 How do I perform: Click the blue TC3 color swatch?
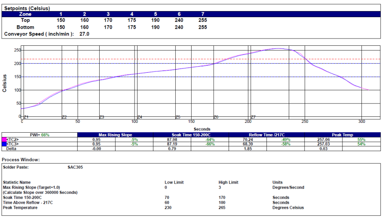(4, 144)
